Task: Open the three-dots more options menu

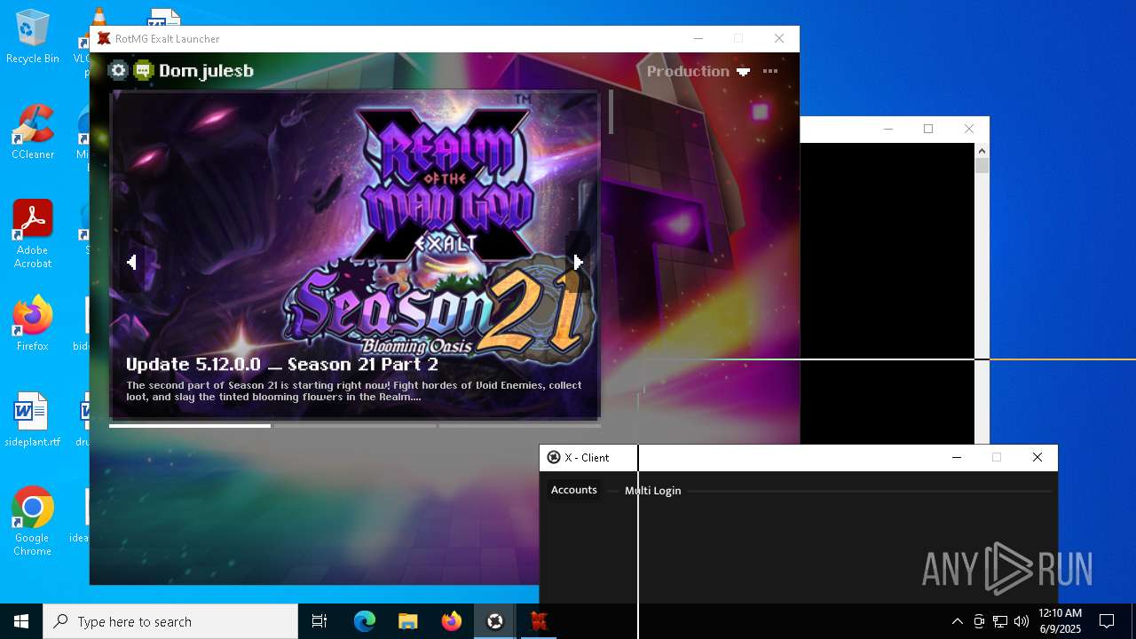Action: point(770,71)
